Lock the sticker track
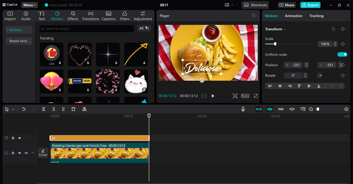 (13, 138)
